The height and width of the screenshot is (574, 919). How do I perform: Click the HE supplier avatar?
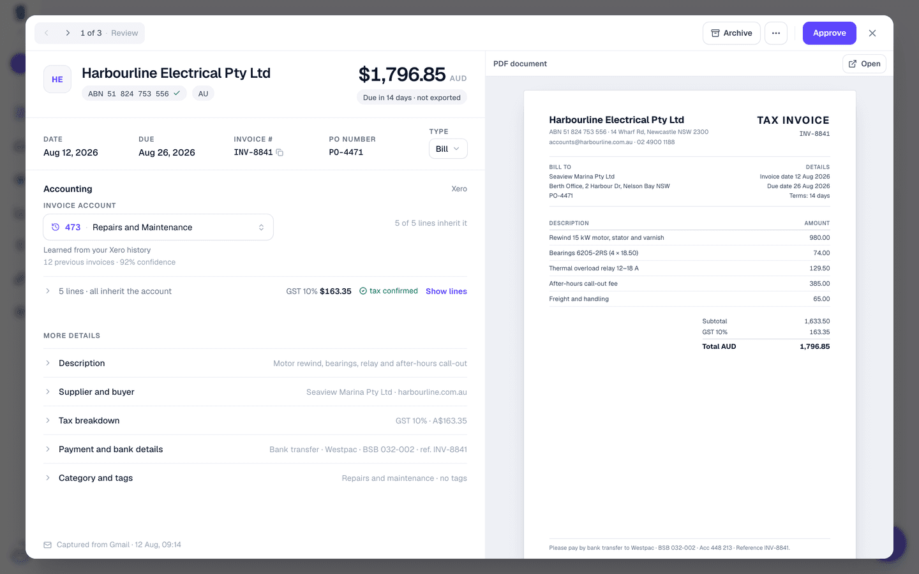tap(57, 79)
